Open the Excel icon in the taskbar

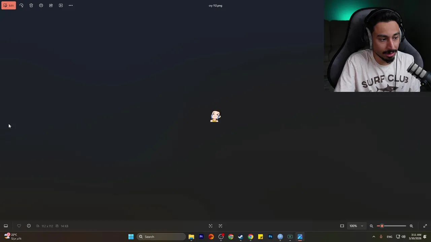[290, 237]
